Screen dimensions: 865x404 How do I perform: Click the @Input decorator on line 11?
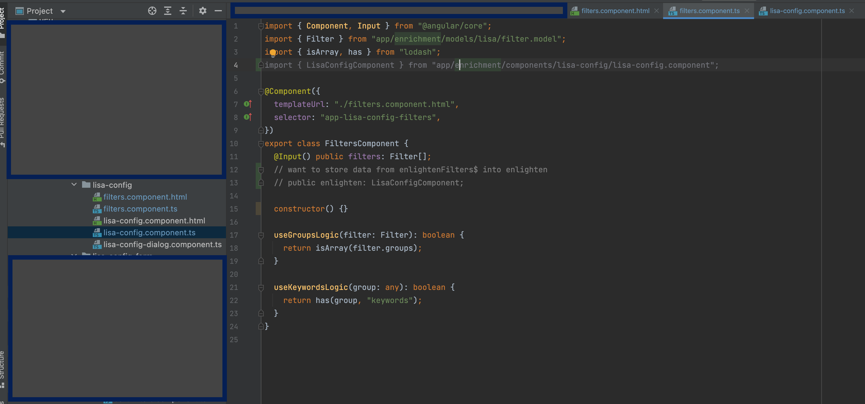292,157
